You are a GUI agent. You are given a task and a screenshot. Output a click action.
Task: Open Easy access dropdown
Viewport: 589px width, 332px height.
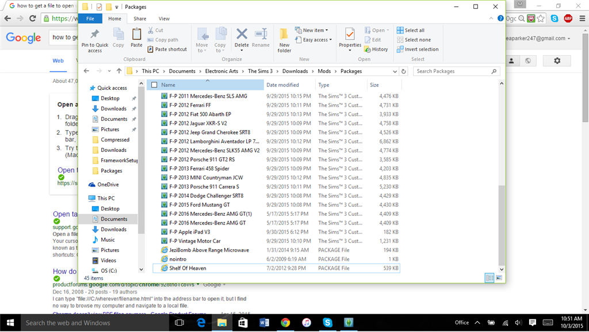(x=313, y=40)
